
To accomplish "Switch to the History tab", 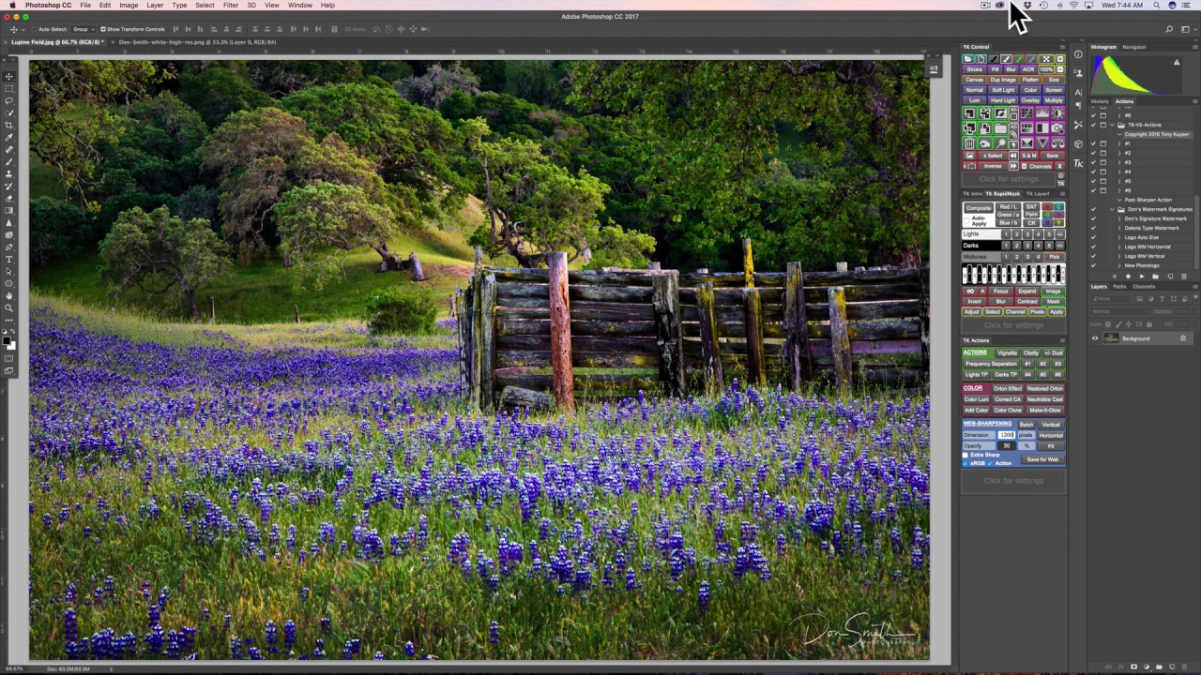I will click(x=1100, y=101).
